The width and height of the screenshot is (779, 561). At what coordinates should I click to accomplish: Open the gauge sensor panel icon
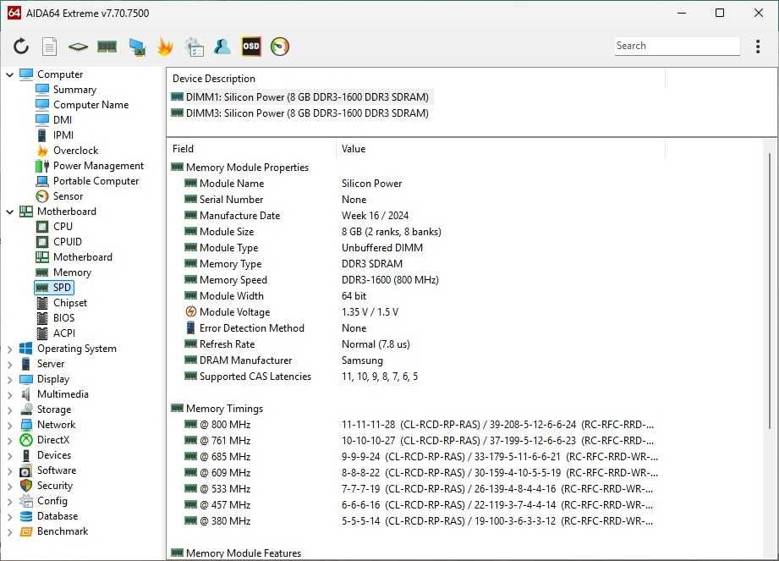click(x=280, y=47)
